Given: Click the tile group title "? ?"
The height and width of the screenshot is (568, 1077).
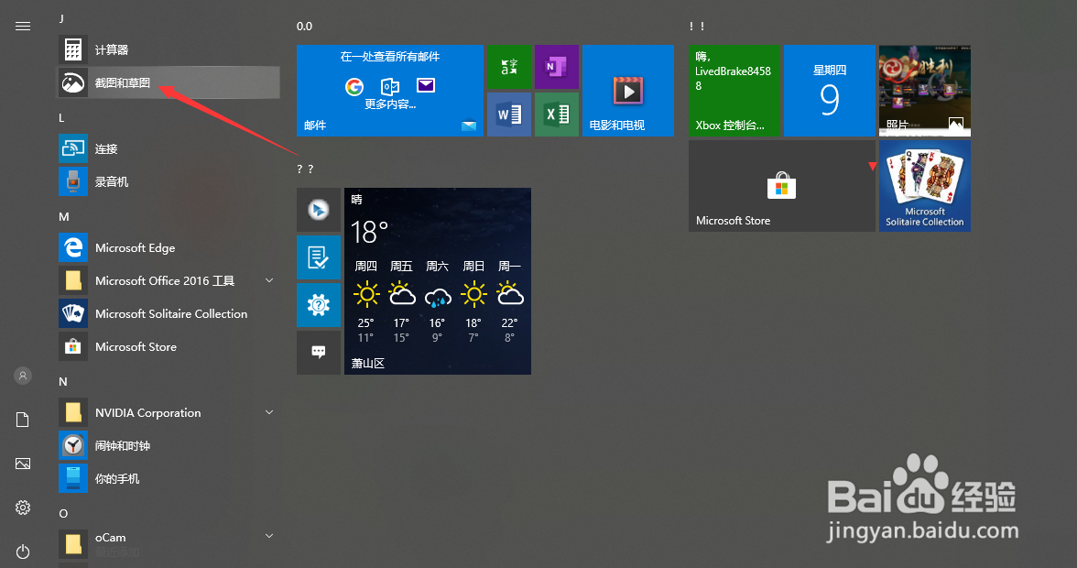Looking at the screenshot, I should click(305, 169).
